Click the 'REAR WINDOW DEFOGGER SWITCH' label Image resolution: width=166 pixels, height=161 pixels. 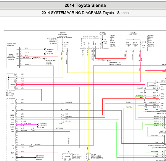[11, 57]
